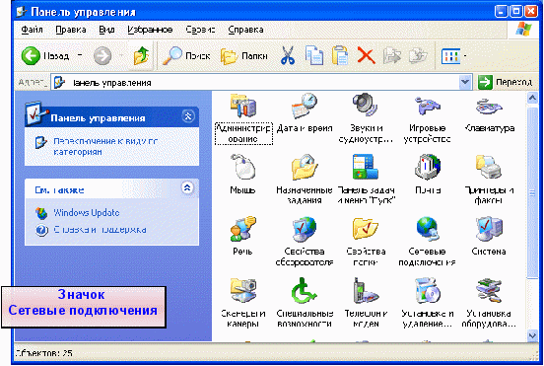Click the Copy To folder icon
This screenshot has width=544, height=366.
point(418,55)
